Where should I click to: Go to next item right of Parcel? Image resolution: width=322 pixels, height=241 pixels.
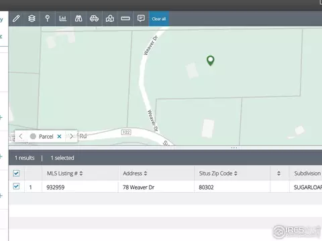pos(71,136)
